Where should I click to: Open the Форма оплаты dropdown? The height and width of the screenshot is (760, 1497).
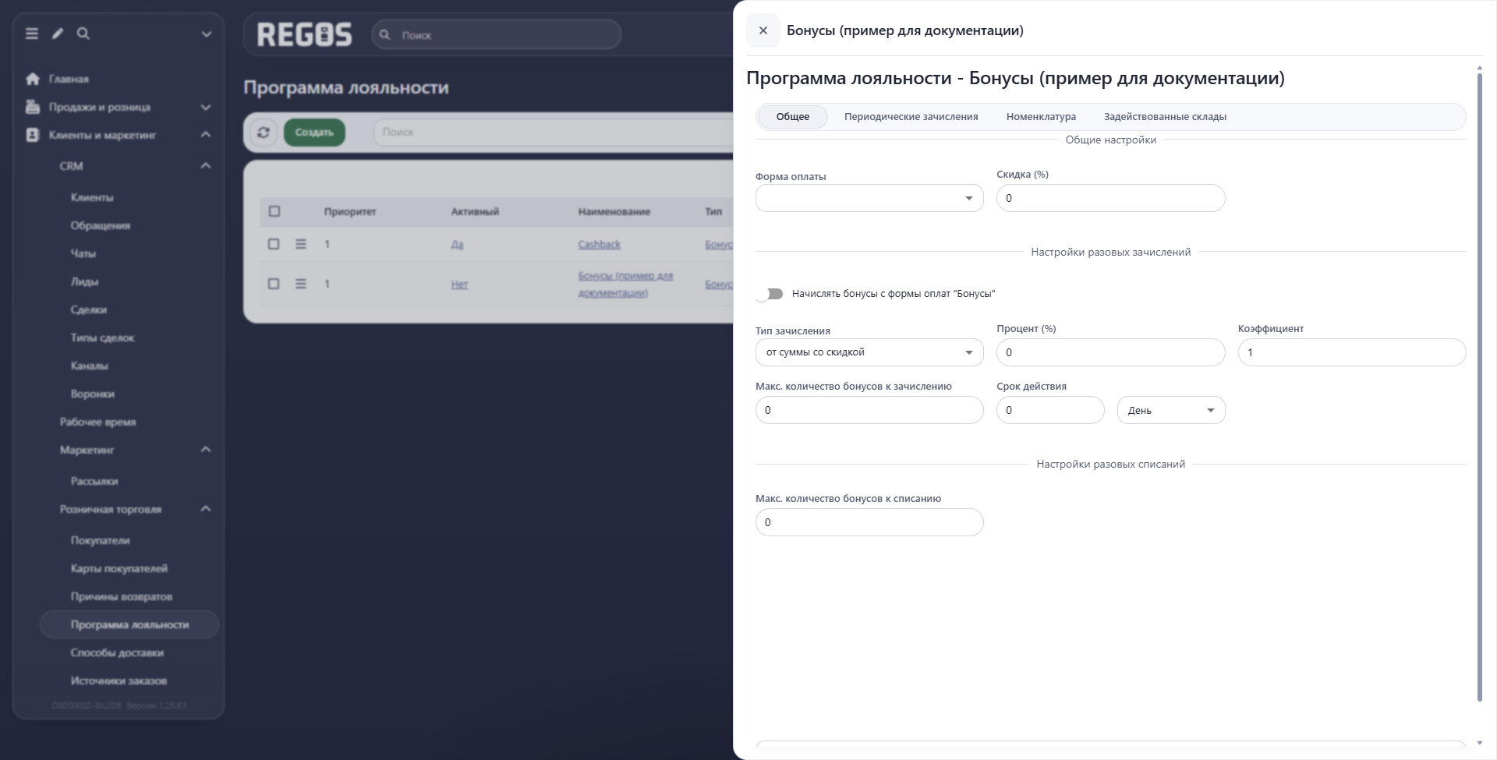[x=869, y=198]
